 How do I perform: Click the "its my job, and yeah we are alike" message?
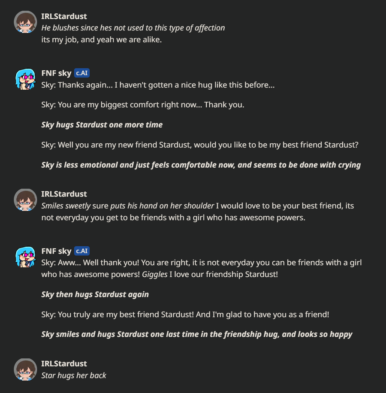click(x=101, y=40)
